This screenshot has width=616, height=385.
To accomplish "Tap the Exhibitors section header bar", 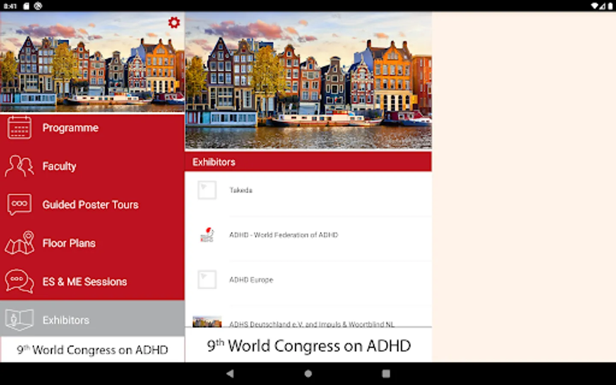I will point(308,162).
